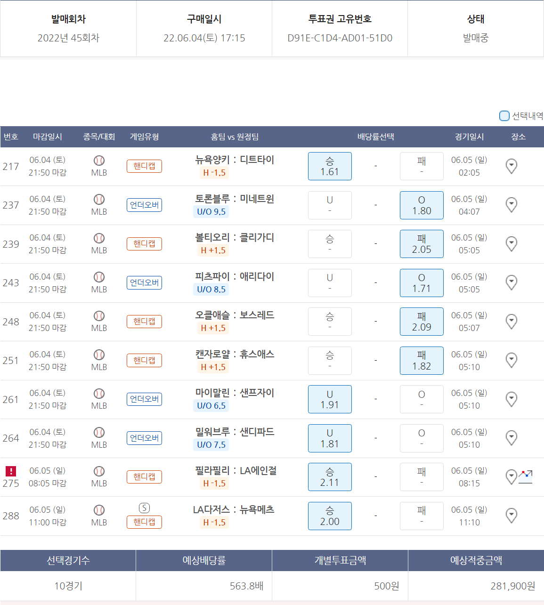
Task: Click baseball MLB icon for game 239
Action: [x=99, y=238]
